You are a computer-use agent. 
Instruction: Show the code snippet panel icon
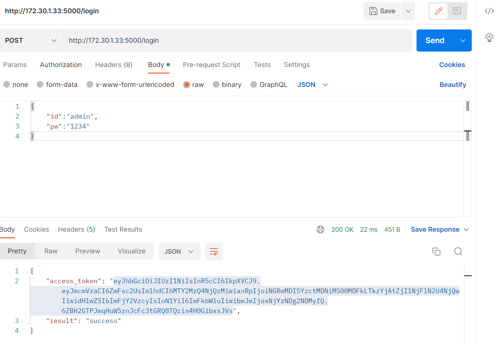[489, 11]
